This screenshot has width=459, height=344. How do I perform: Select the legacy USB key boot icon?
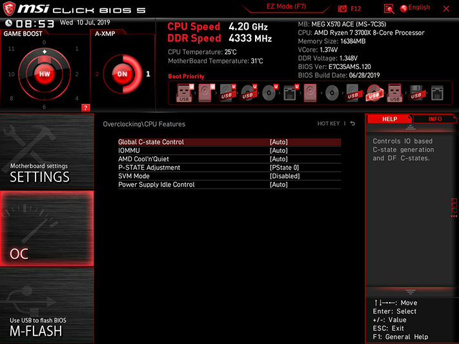tap(394, 93)
